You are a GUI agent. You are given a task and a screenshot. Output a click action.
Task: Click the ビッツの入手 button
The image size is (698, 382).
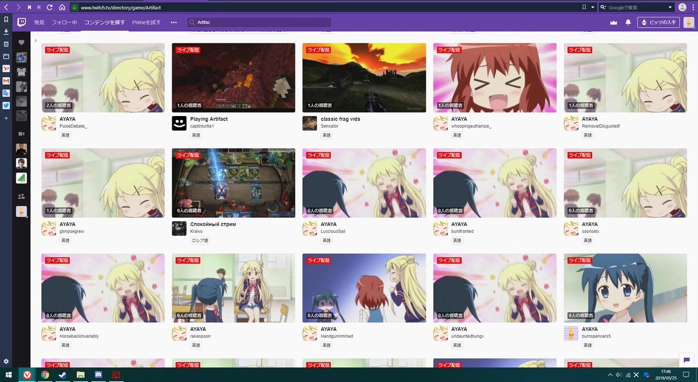[658, 22]
